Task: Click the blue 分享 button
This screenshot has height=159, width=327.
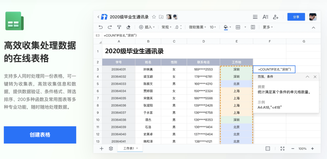Action: (x=296, y=17)
